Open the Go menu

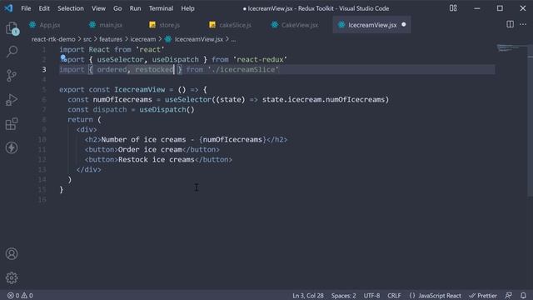coord(117,8)
